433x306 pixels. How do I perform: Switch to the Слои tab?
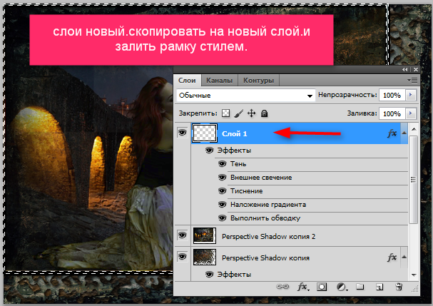click(x=187, y=81)
